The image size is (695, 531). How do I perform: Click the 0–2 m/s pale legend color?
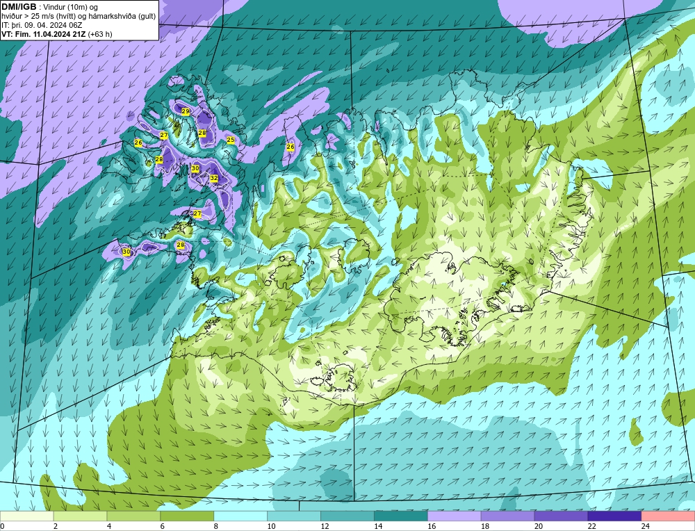[26, 516]
